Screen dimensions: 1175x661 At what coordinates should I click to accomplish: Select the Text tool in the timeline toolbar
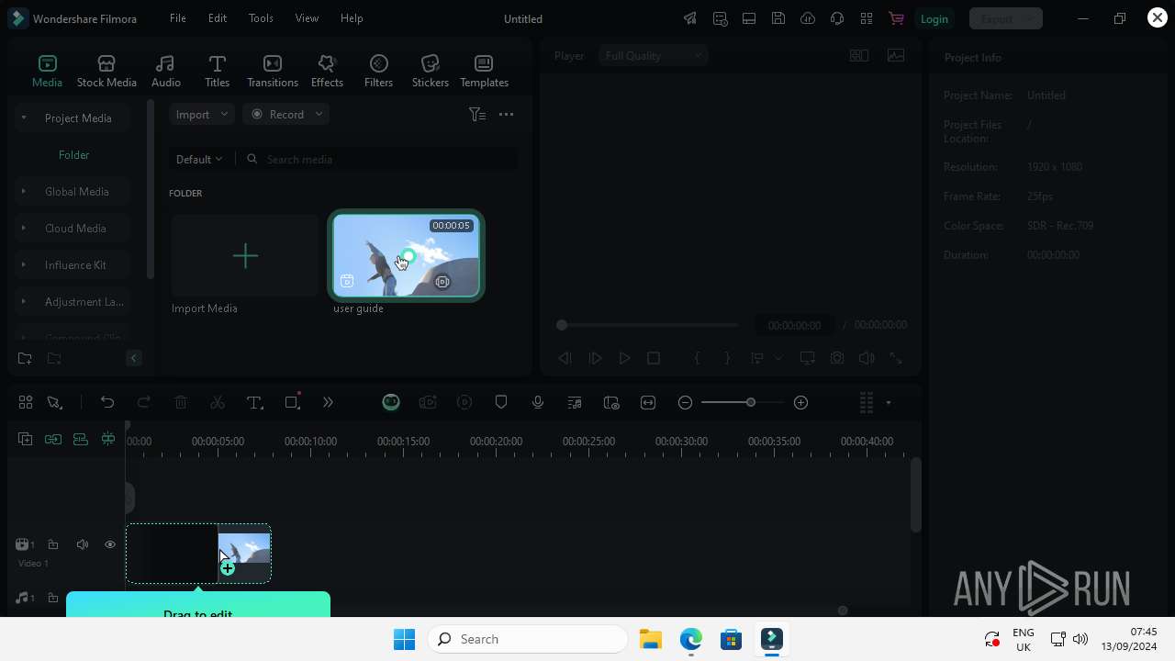[254, 402]
